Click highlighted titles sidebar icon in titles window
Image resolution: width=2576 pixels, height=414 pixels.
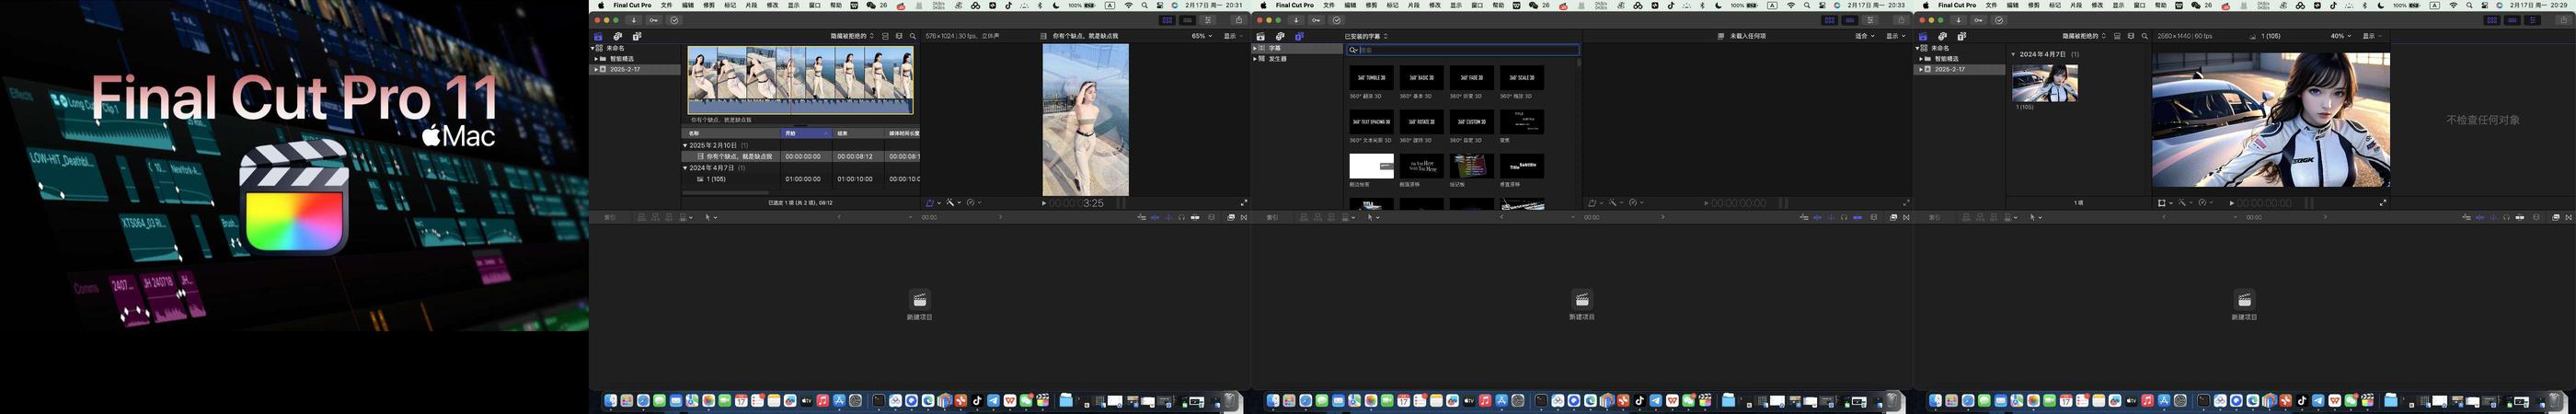tap(1299, 36)
